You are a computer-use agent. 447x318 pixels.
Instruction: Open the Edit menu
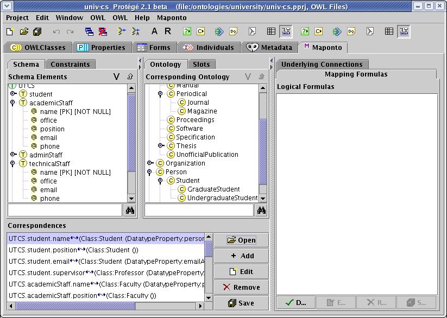[x=42, y=18]
